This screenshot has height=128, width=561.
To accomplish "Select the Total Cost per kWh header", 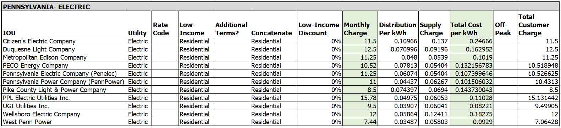I will click(471, 24).
